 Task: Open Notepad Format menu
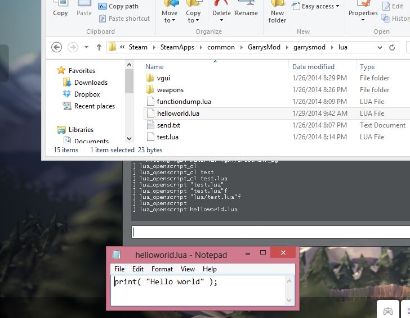click(162, 269)
